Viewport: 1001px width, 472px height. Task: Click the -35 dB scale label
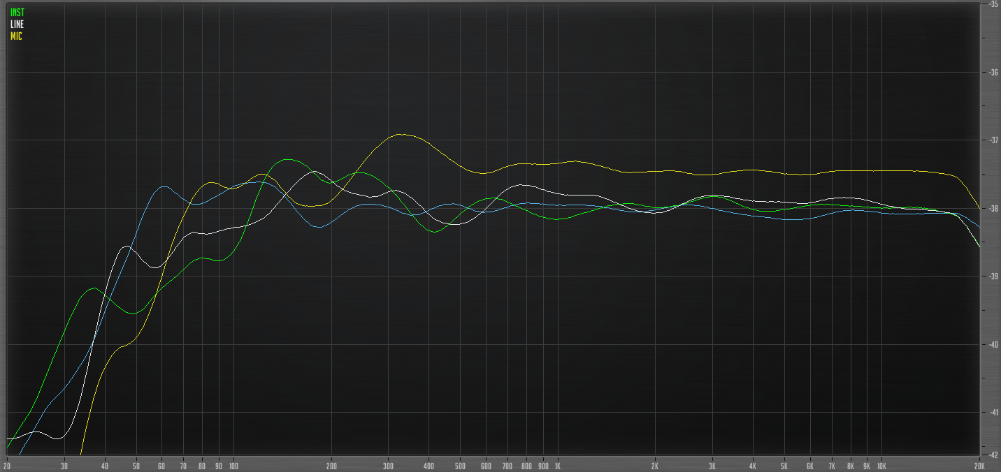pos(993,5)
